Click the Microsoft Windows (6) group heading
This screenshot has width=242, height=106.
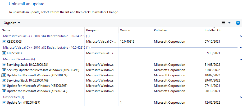click(x=19, y=59)
